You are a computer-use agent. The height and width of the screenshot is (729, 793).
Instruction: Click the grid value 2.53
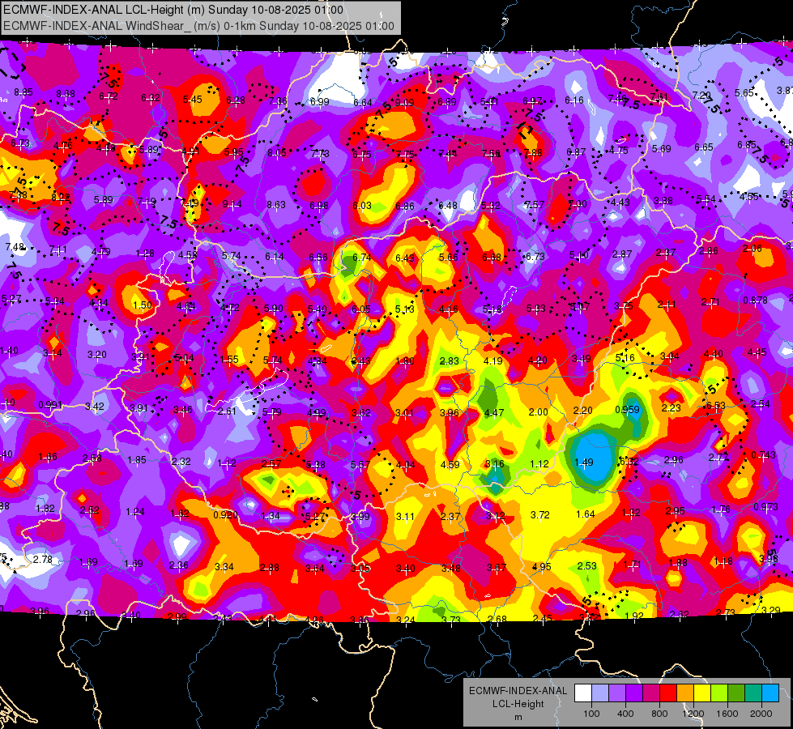(587, 566)
